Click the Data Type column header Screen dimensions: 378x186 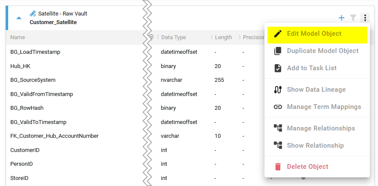coord(173,37)
